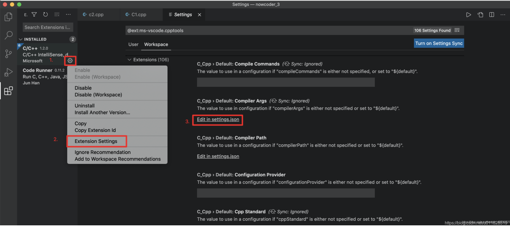Click the Jun Han publisher name
This screenshot has height=228, width=510.
31,83
